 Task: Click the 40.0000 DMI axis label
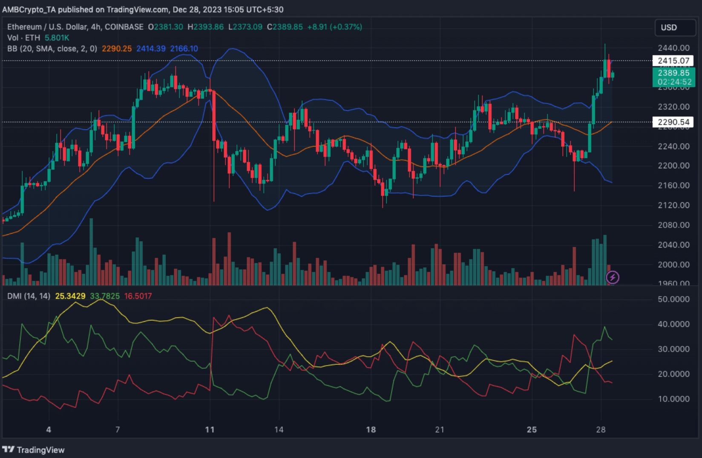pos(673,324)
